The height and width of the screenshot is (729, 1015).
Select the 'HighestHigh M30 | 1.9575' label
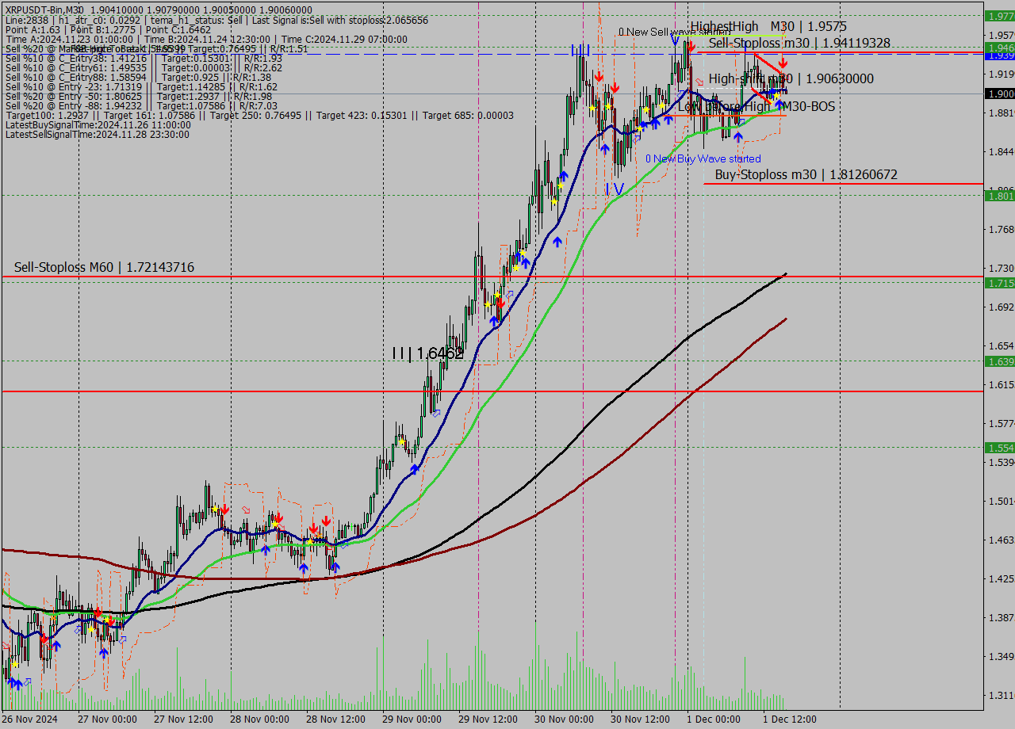(768, 27)
